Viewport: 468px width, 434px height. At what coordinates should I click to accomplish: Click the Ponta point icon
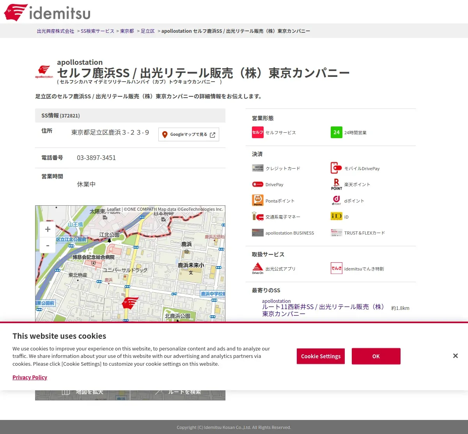point(258,200)
